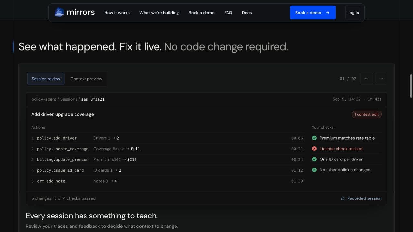
Task: Click the page vertical scrollbar thumb
Action: click(411, 86)
